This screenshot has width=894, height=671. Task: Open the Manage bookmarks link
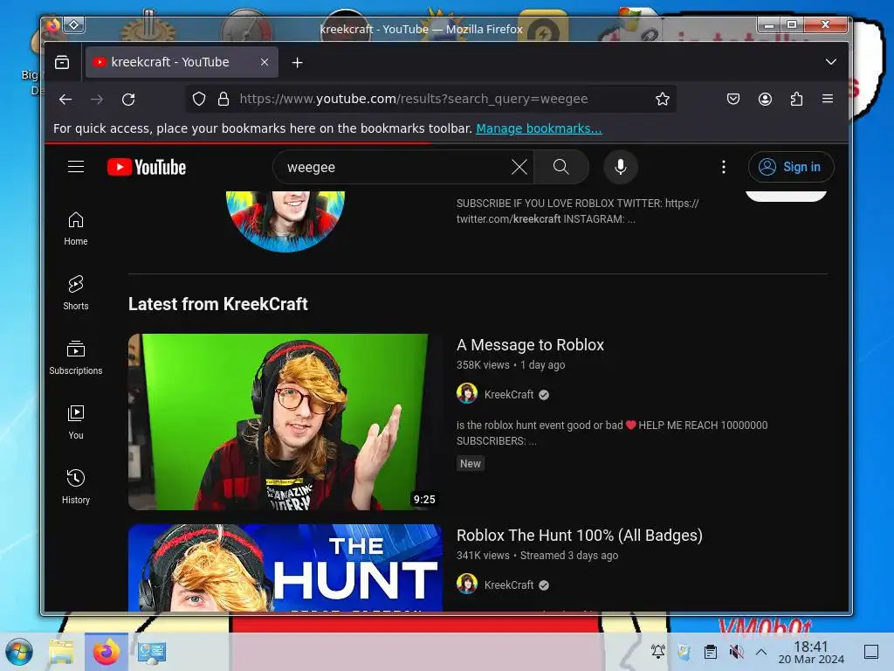click(x=539, y=128)
